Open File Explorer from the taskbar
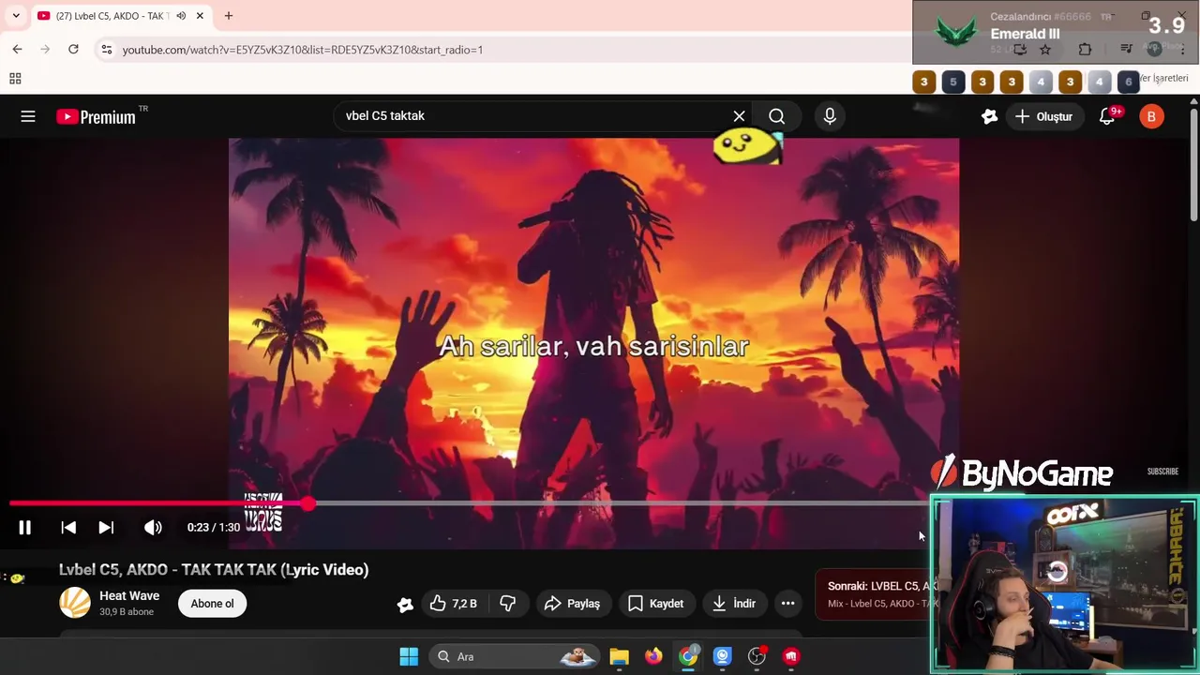 click(x=619, y=656)
